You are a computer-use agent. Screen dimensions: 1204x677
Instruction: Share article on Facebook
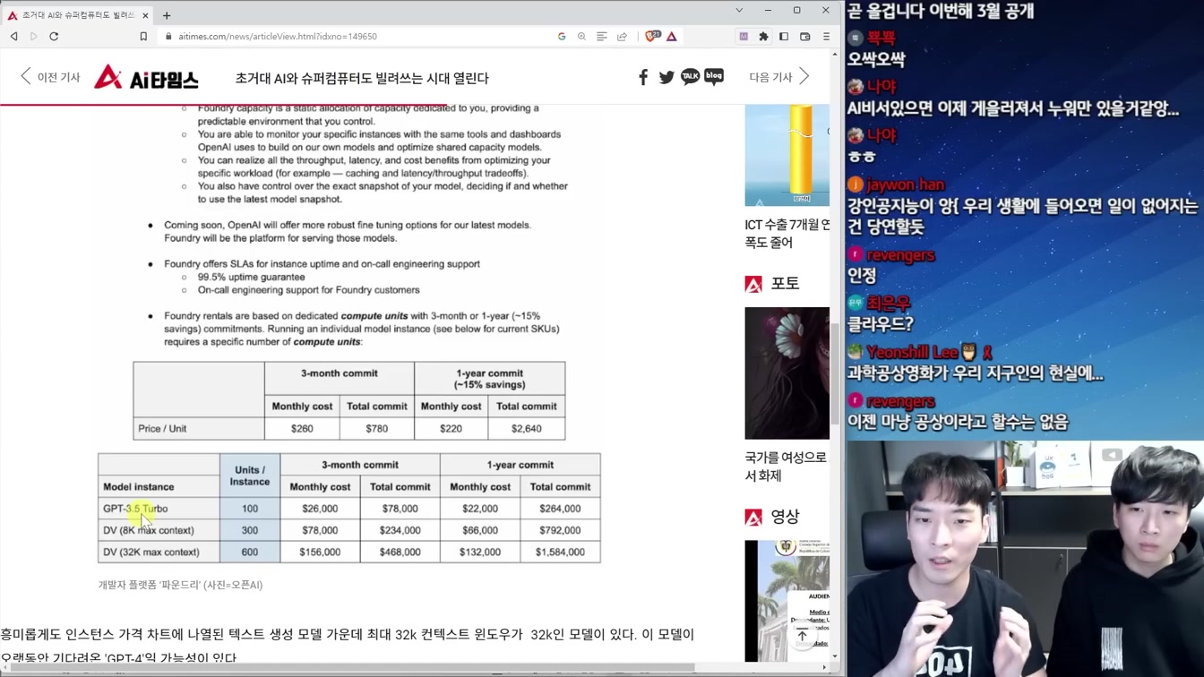(643, 77)
